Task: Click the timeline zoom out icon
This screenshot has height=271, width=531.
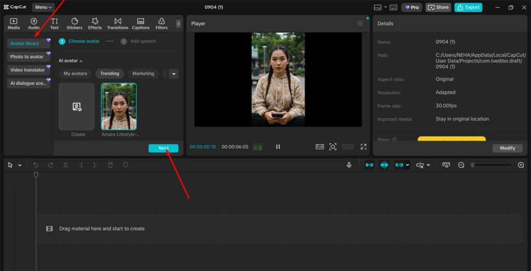Action: coord(461,165)
